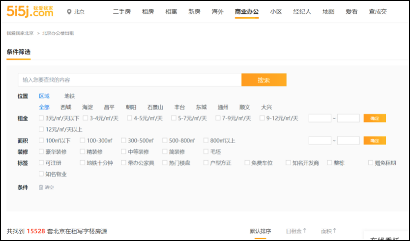The image size is (411, 241).
Task: Open the 商业办公 navigation tab
Action: point(247,12)
